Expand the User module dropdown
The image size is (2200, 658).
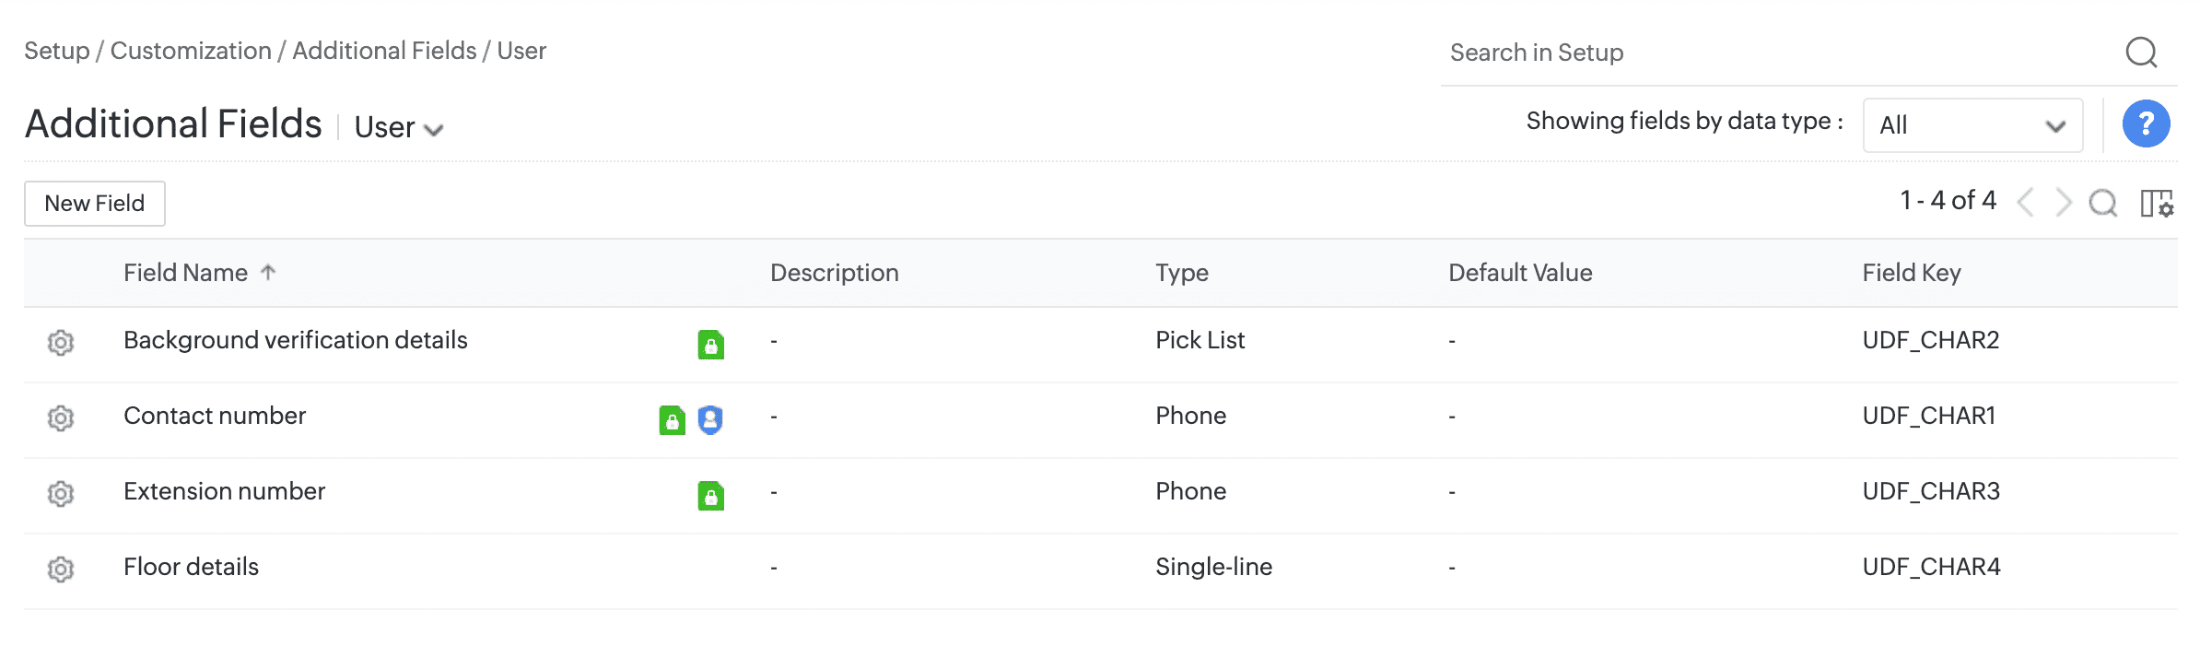click(399, 127)
